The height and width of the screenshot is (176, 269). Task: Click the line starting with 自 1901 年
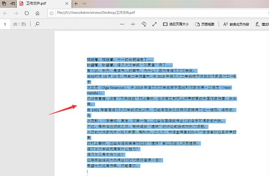(161, 110)
